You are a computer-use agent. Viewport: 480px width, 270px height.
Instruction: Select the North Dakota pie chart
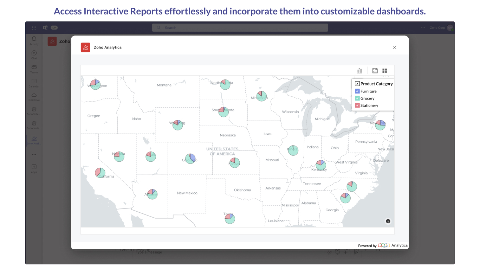point(225,84)
